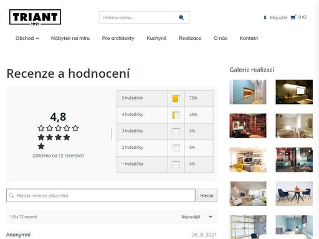Image resolution: width=319 pixels, height=239 pixels.
Task: Open the Můj účet link
Action: (279, 18)
